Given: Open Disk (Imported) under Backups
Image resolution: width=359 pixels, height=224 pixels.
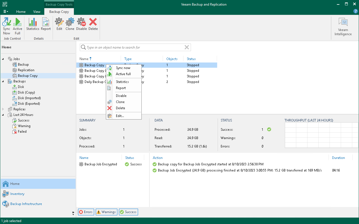Looking at the screenshot, I should (x=29, y=98).
